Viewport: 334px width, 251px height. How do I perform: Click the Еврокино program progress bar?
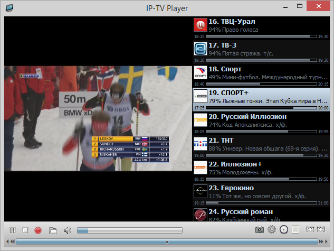coord(261,203)
